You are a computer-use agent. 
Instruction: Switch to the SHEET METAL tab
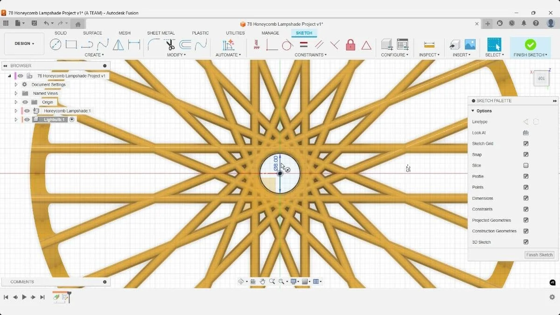(x=161, y=33)
